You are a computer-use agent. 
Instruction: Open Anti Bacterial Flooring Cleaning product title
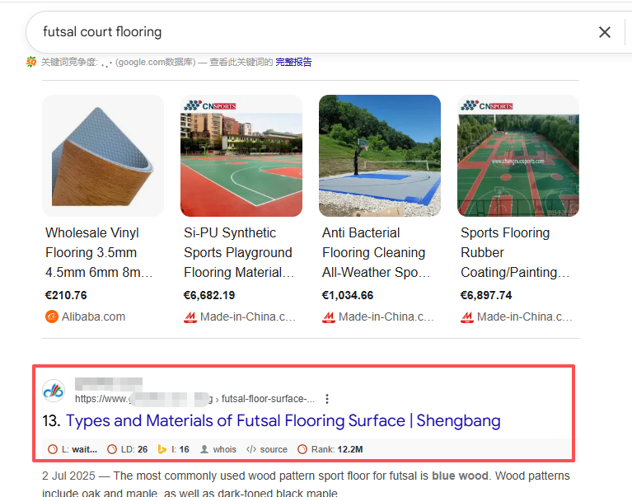(x=376, y=252)
